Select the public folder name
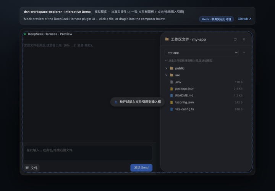Viewport: 275px width, 191px height. point(180,68)
